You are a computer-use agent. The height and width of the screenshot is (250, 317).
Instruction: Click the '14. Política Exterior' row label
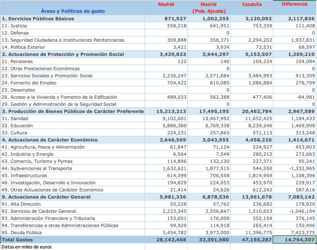tap(23, 47)
